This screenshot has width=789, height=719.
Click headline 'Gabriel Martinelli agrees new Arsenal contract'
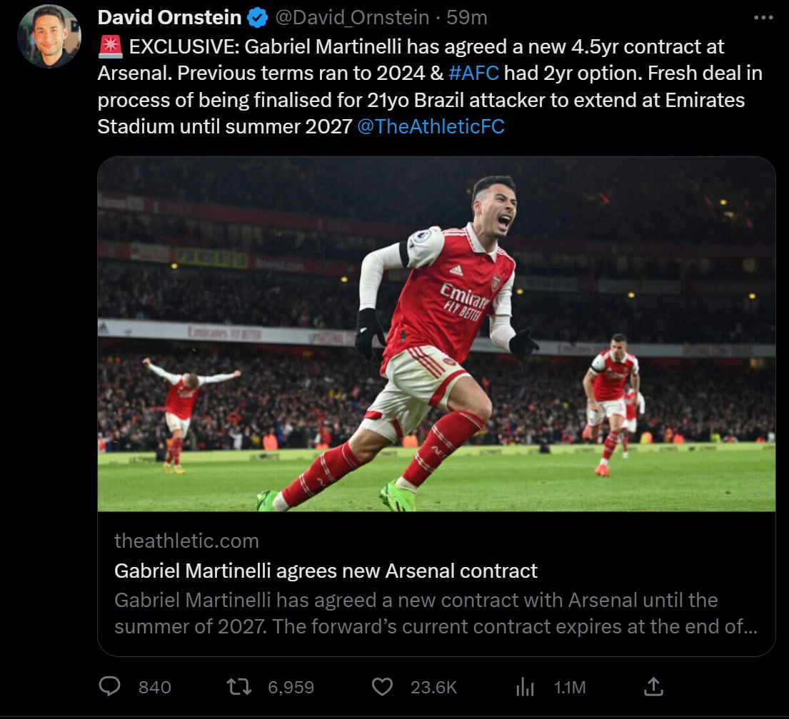point(326,571)
